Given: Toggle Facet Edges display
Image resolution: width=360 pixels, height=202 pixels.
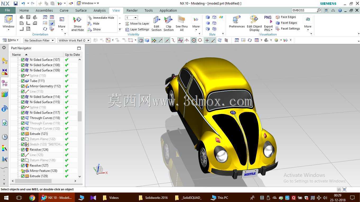Looking at the screenshot, I should click(286, 23).
